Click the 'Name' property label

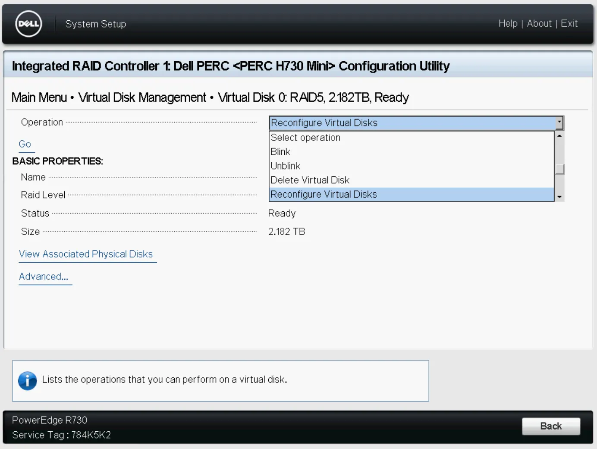[33, 177]
